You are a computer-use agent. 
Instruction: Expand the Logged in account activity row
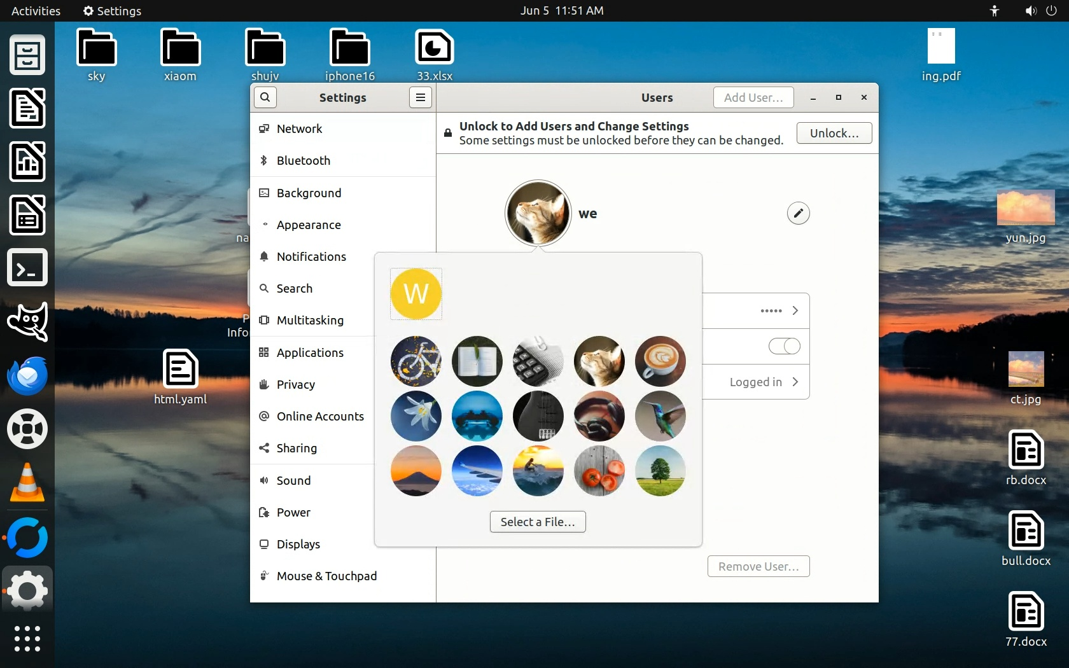pos(795,382)
